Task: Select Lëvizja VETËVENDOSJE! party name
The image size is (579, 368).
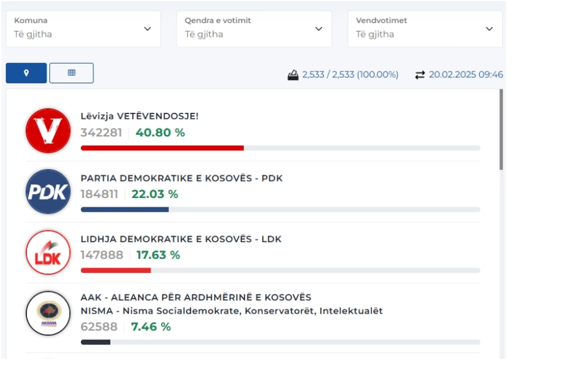Action: [139, 116]
